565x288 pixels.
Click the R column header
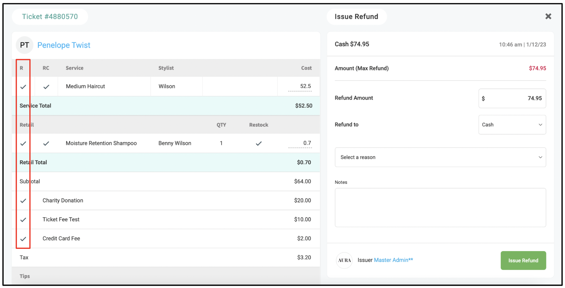[21, 68]
